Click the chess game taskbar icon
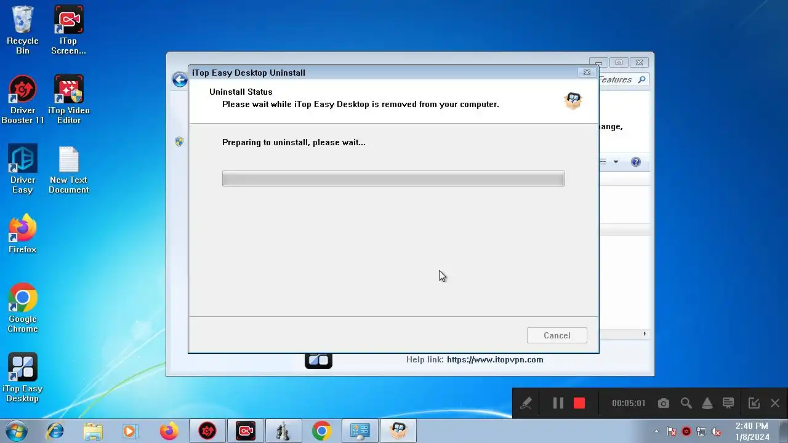This screenshot has height=443, width=788. coord(284,431)
